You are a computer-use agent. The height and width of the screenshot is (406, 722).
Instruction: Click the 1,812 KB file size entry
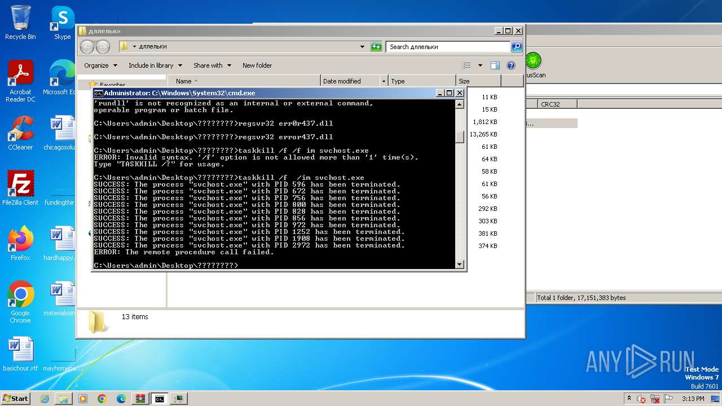[485, 122]
